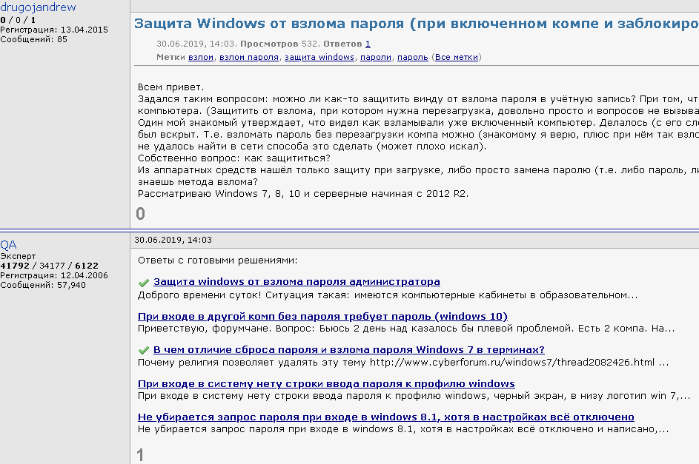Click the green checkmark beside "В чем отличие сброса пароля"

tap(144, 351)
